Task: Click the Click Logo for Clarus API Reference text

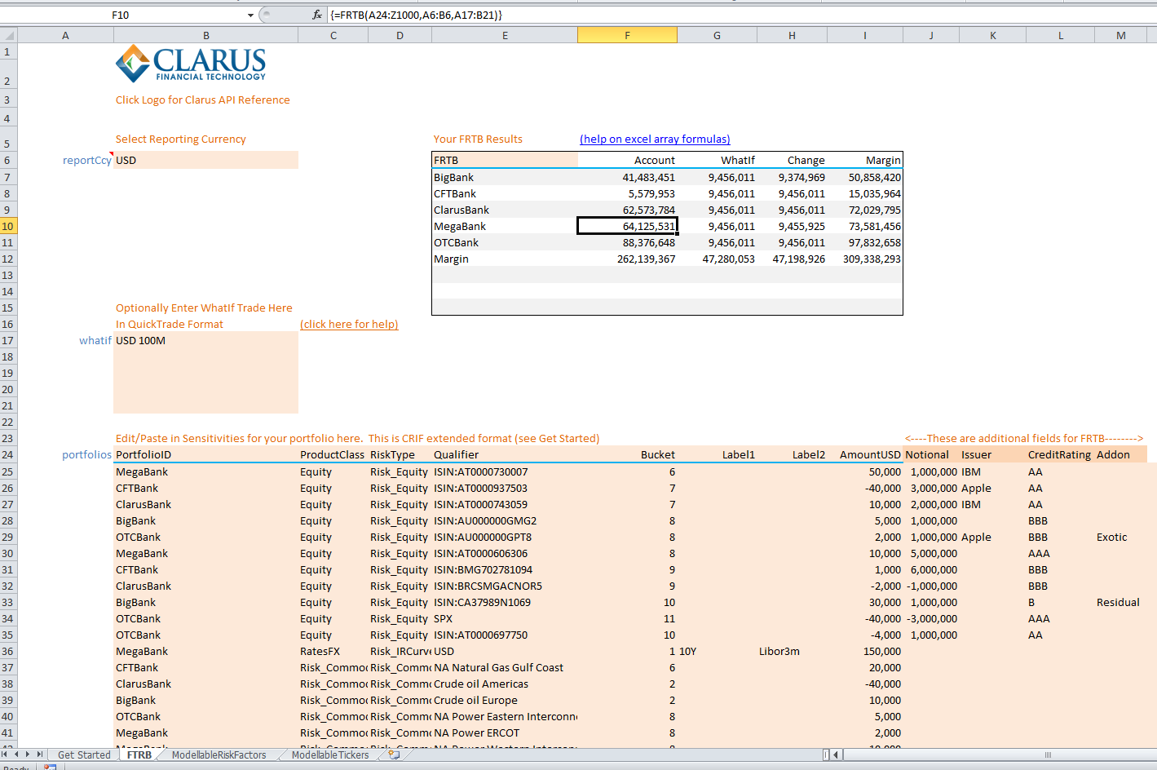Action: pyautogui.click(x=202, y=100)
